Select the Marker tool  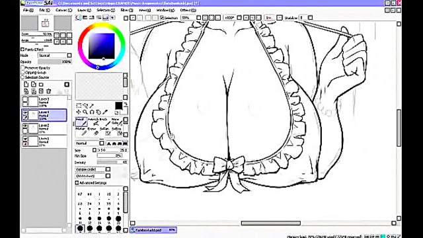(81, 132)
